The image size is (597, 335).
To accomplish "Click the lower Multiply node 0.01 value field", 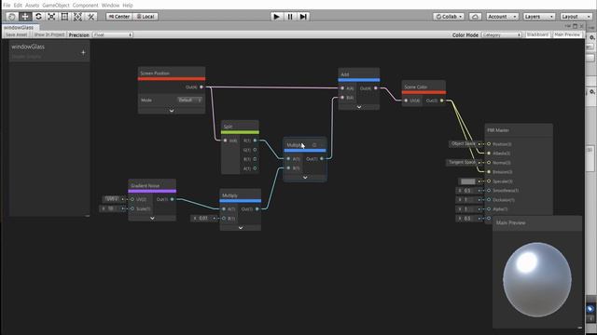I will pos(203,219).
